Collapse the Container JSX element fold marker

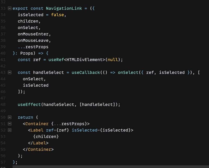[10, 124]
